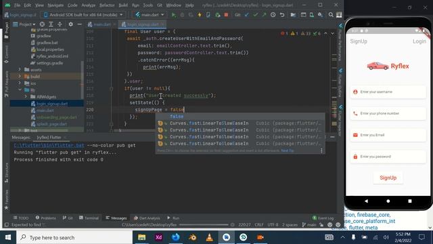Click the Git push arrow icon
Screen dimensions: 433x244
(x=264, y=15)
